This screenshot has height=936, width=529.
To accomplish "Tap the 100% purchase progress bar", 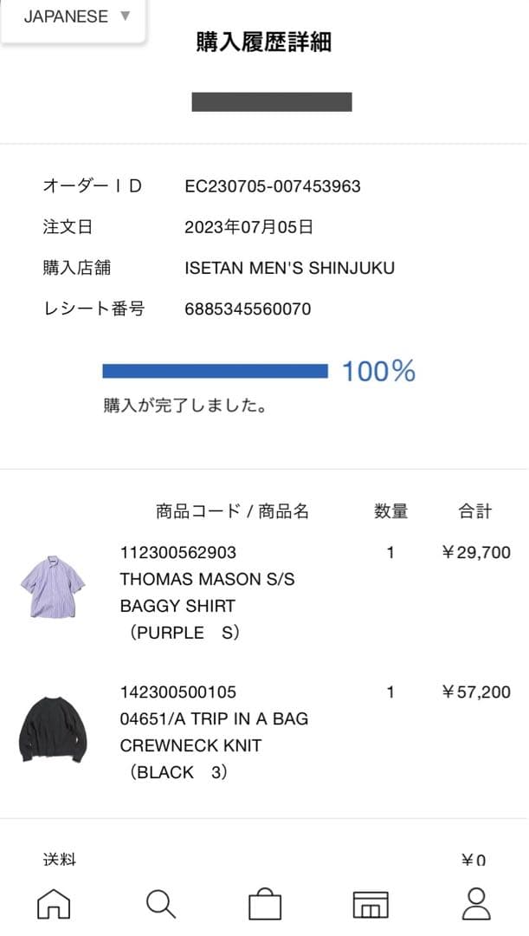I will tap(216, 370).
